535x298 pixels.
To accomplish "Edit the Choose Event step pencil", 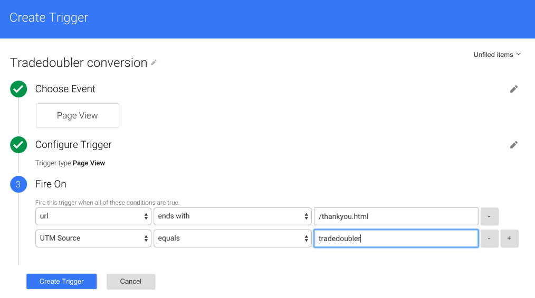I will tap(513, 89).
